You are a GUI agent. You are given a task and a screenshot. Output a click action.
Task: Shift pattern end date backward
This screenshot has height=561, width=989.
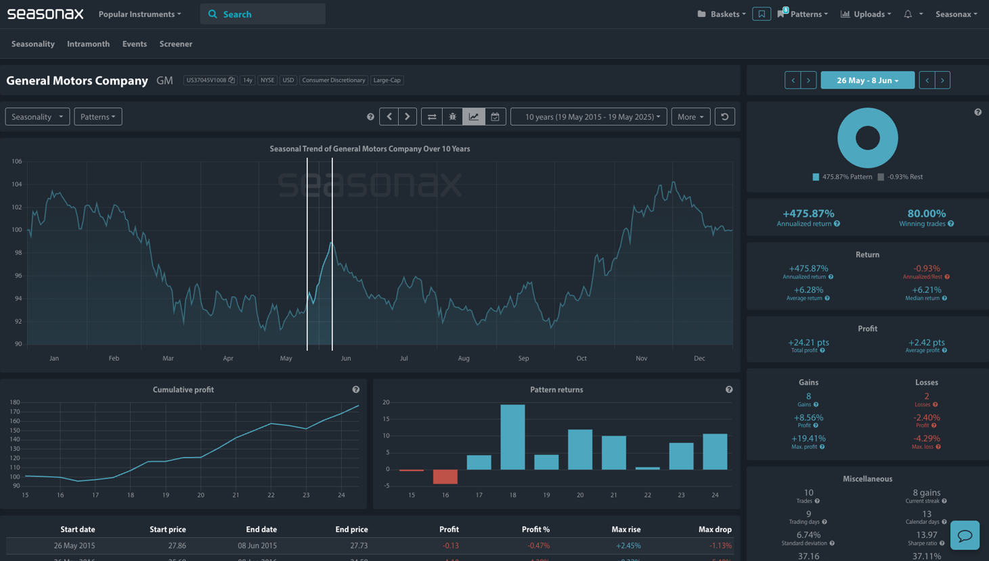tap(927, 80)
